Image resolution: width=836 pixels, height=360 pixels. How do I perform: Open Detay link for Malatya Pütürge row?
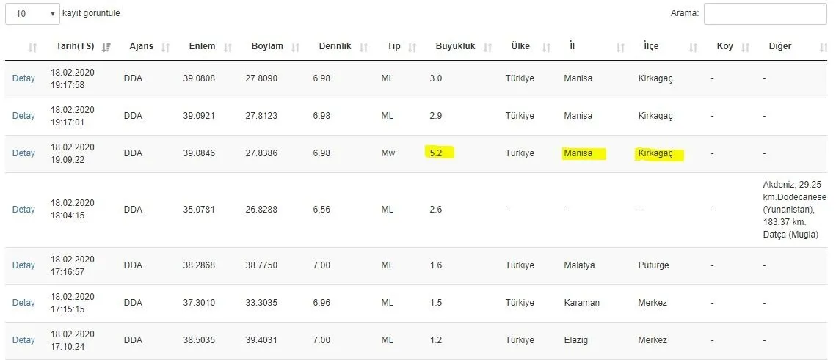tap(23, 265)
